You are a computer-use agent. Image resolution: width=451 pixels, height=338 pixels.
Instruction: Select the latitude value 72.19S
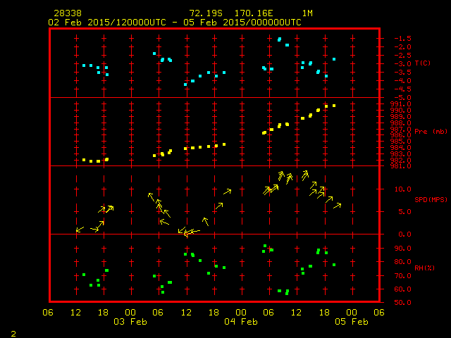pyautogui.click(x=206, y=13)
